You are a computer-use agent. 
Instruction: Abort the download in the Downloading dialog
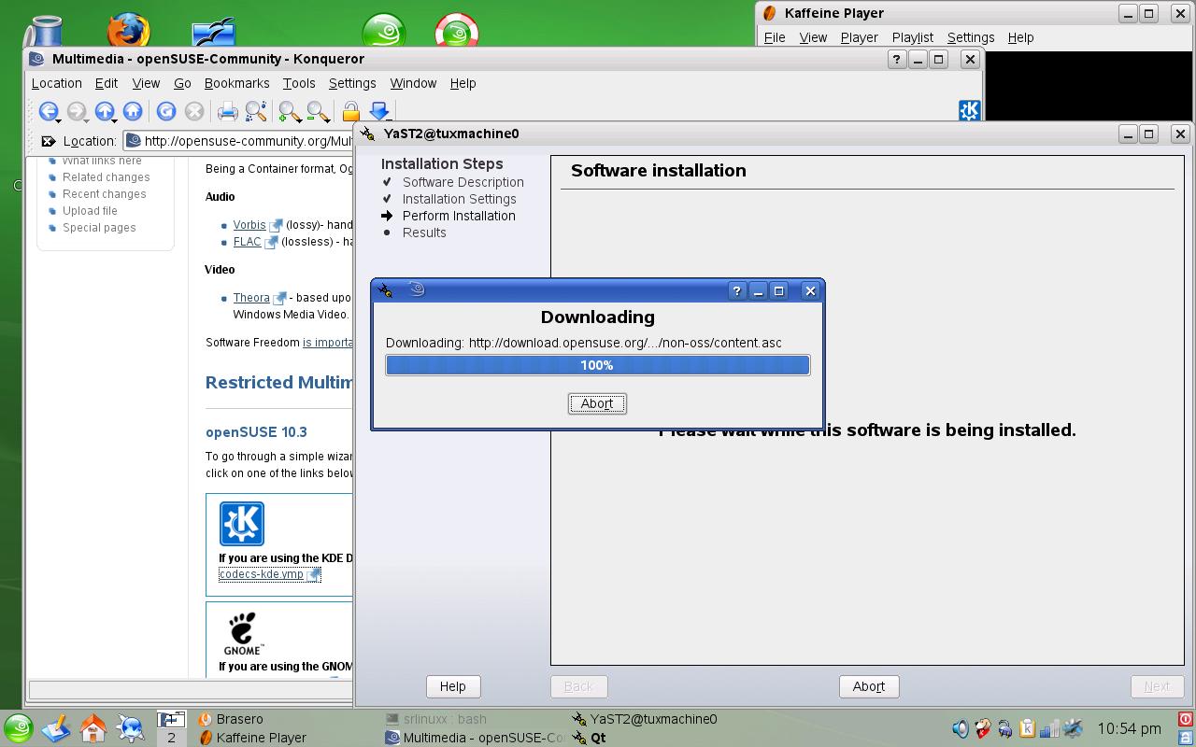[597, 403]
